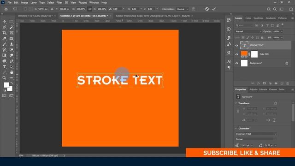Switch to the Untitled-1 document tab
Screen dimensions: 295x166
click(35, 16)
